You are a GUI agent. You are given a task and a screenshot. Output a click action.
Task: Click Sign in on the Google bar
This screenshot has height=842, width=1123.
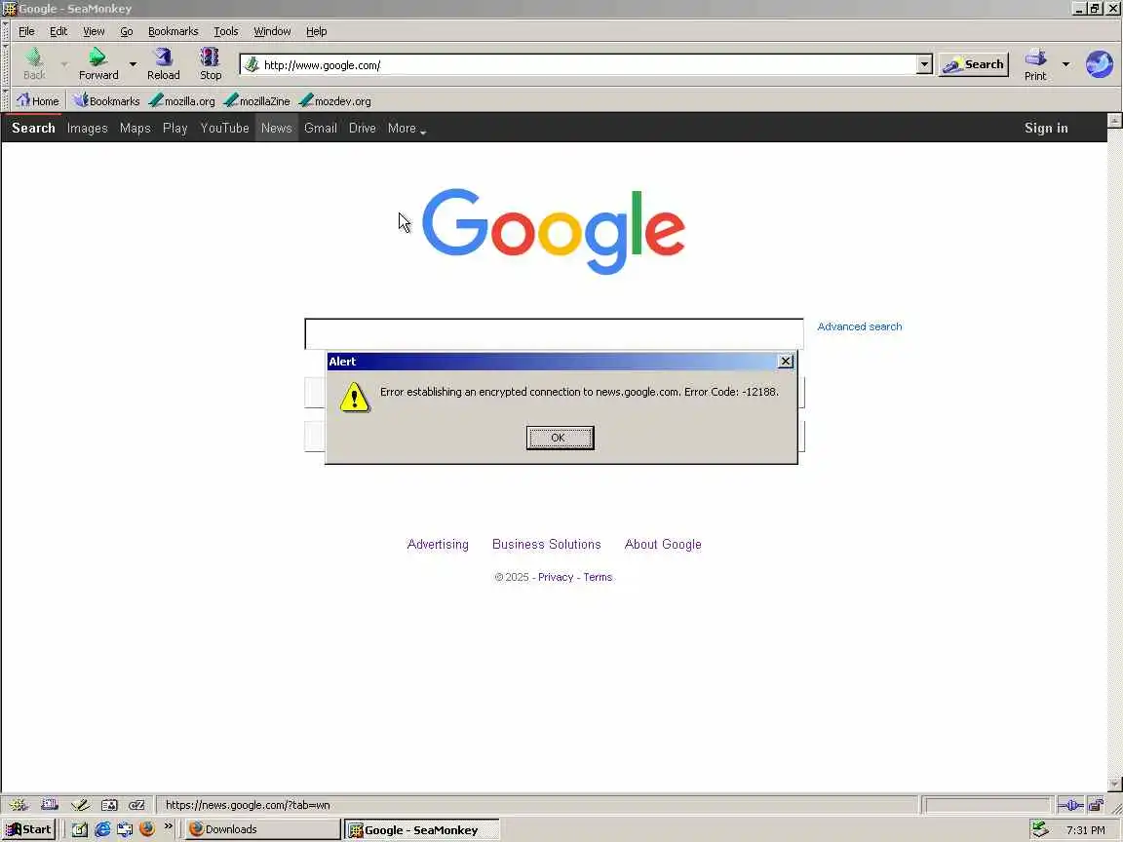click(1046, 129)
